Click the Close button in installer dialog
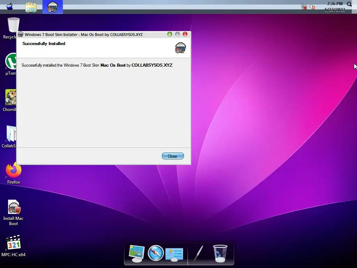This screenshot has width=357, height=268. point(173,156)
